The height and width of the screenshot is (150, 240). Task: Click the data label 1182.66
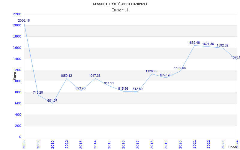pos(180,68)
